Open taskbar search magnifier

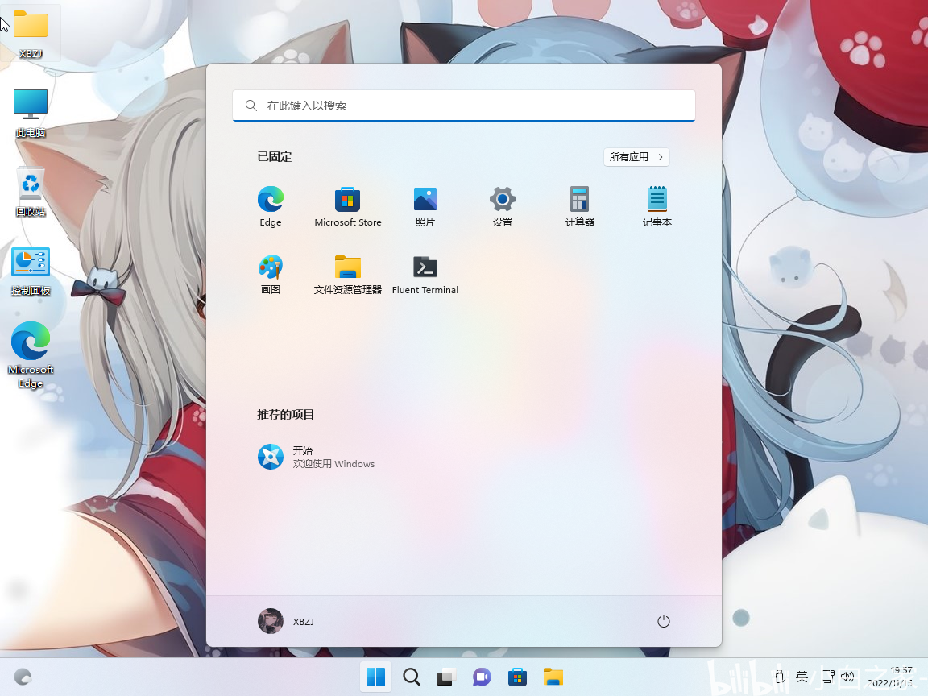click(412, 677)
